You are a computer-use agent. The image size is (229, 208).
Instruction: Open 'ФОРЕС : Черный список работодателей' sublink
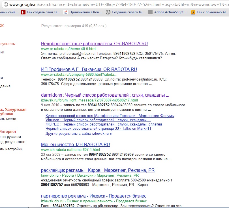pyautogui.click(x=104, y=124)
